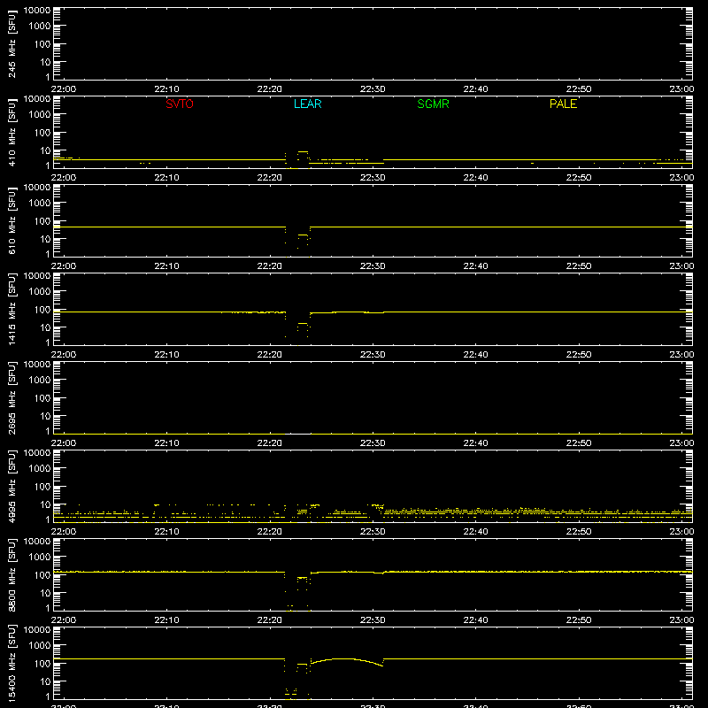Click the yellow PALE station label
This screenshot has width=708, height=708.
(x=563, y=104)
